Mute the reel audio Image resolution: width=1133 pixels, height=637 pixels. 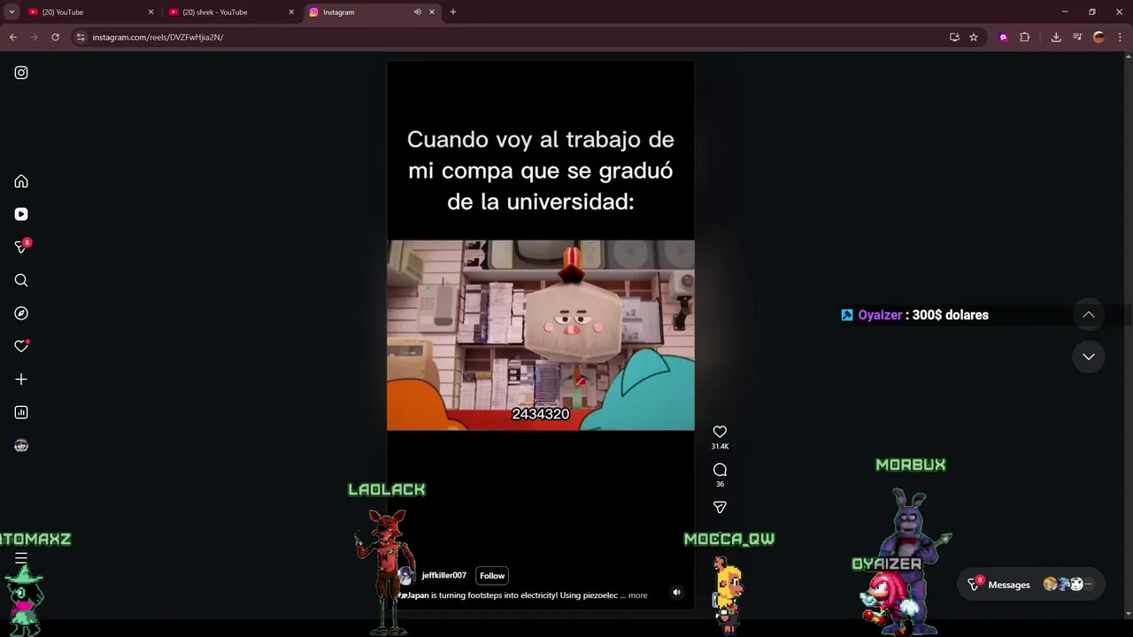[x=676, y=592]
